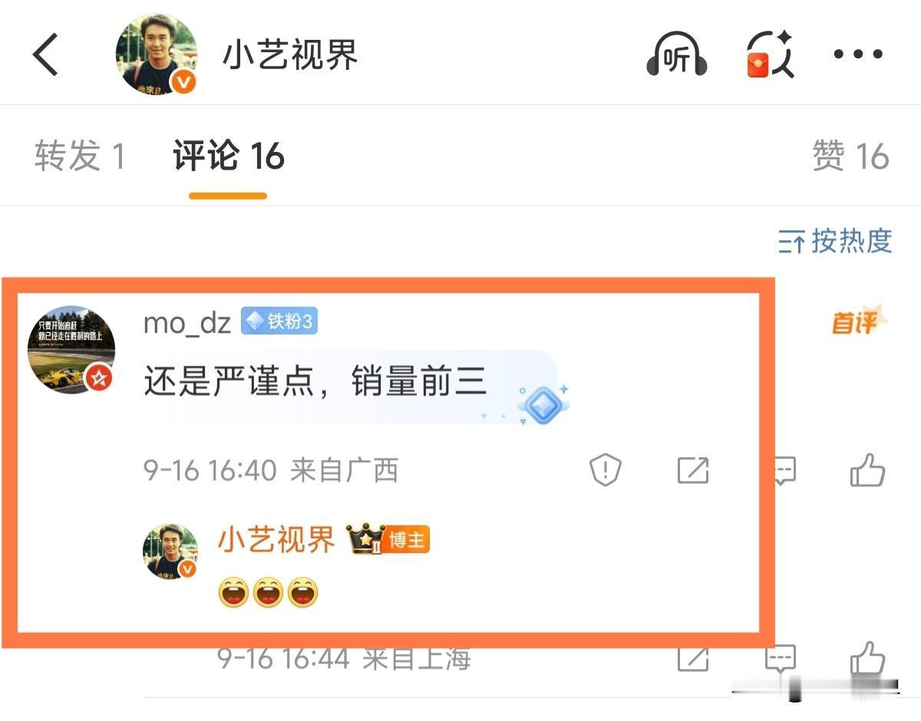Share mo_dz's comment via forward icon
Screen dimensions: 921x721
pyautogui.click(x=693, y=470)
